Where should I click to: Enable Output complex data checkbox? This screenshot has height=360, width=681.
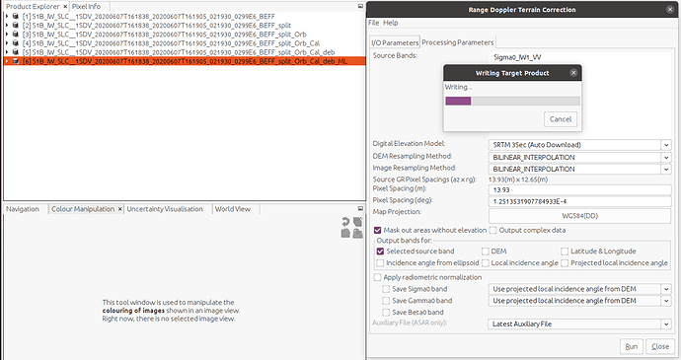(492, 230)
